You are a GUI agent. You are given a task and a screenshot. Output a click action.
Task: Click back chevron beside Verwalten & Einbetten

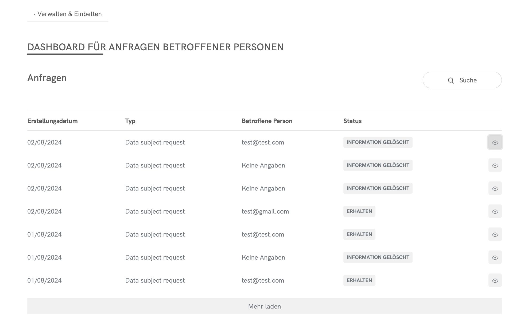[x=34, y=14]
